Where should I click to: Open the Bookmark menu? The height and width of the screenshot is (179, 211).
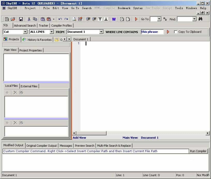tap(124, 8)
